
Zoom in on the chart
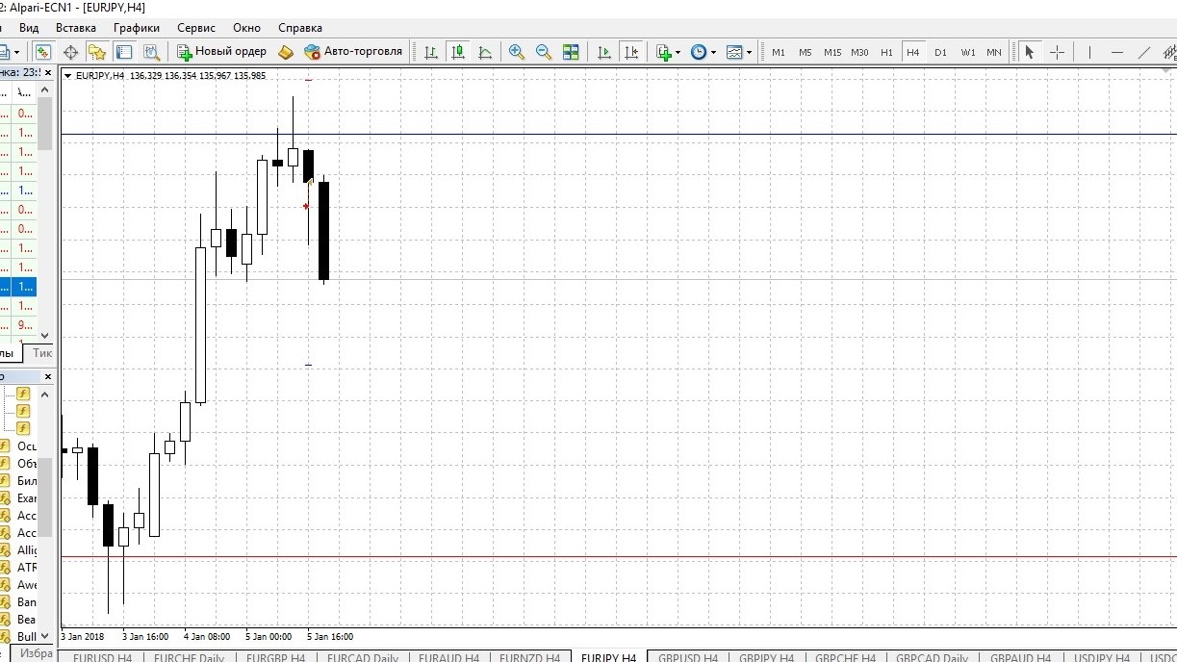click(517, 52)
